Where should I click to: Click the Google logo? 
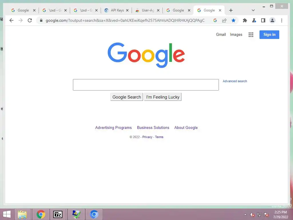pyautogui.click(x=146, y=55)
